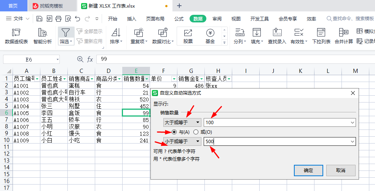Click cell containing 曾也疯

point(54,85)
